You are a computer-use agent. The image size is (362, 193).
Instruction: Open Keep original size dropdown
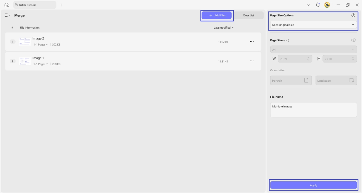pos(314,25)
